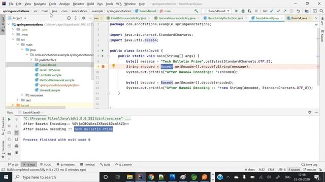Click the Git push arrow icon

pos(285,11)
